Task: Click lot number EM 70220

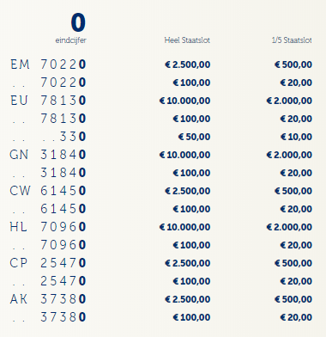Action: point(48,64)
